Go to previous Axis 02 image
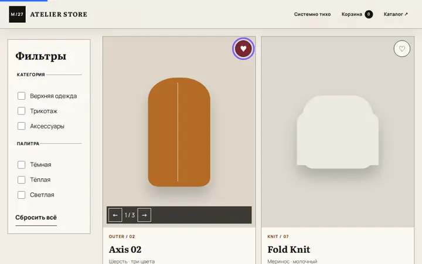422x264 pixels. pos(115,215)
